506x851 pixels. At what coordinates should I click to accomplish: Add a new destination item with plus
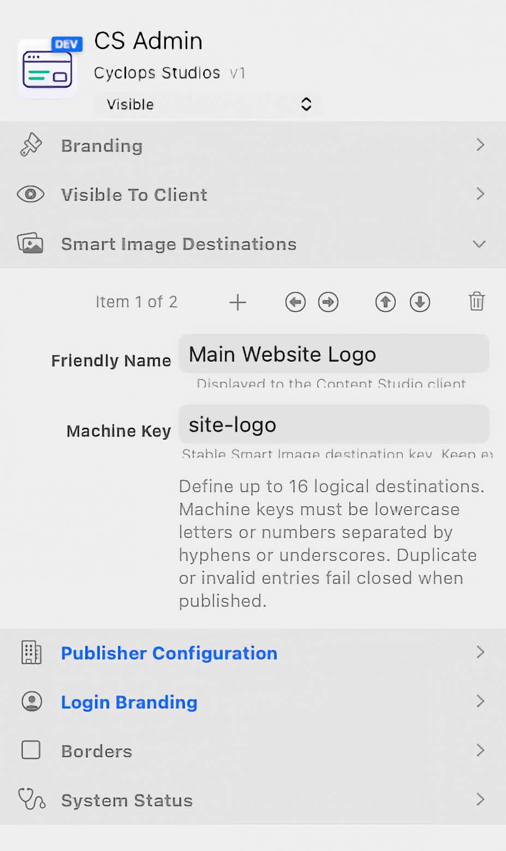[x=237, y=302]
